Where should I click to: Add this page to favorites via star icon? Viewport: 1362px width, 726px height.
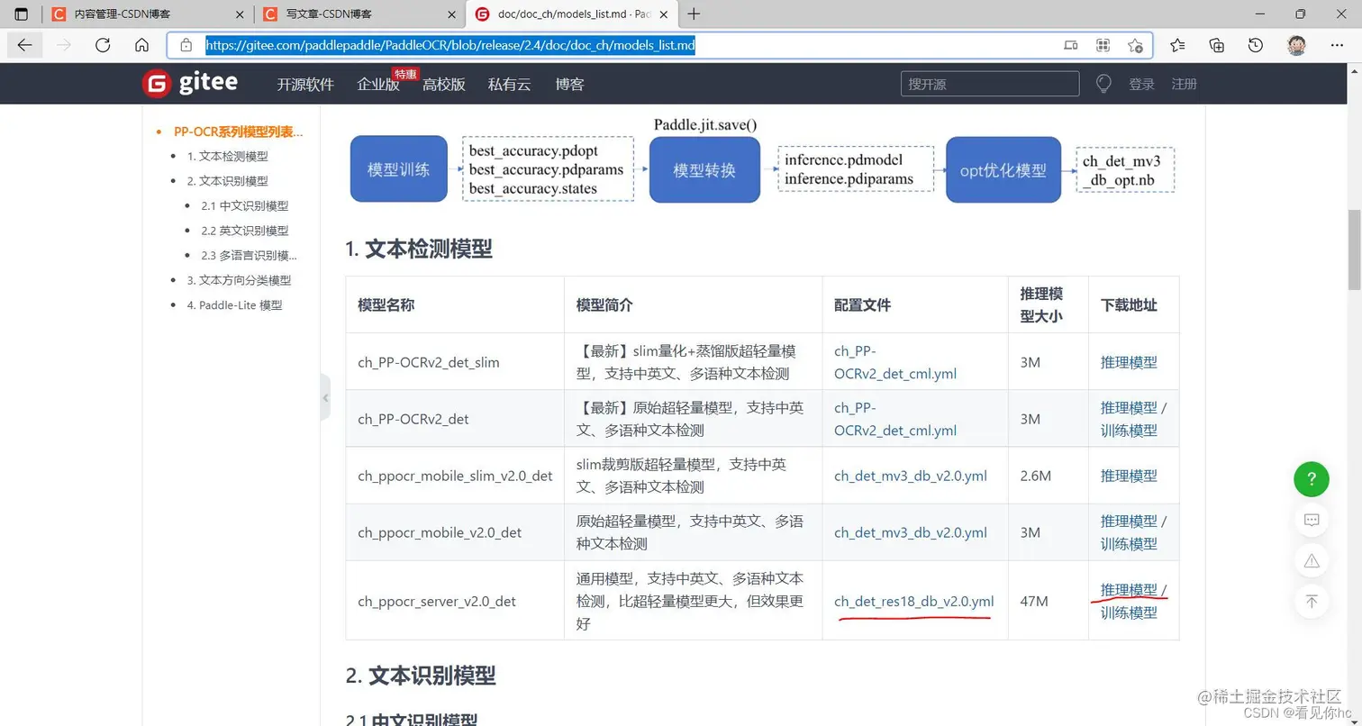click(x=1134, y=44)
